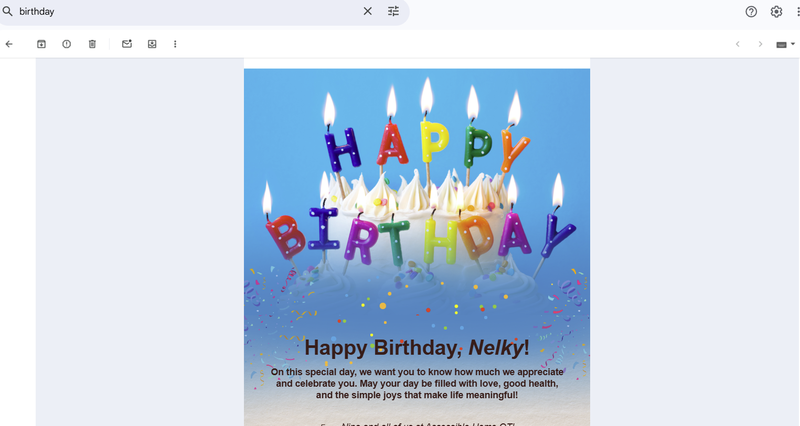This screenshot has height=426, width=800.
Task: Go to the older email
Action: click(760, 44)
